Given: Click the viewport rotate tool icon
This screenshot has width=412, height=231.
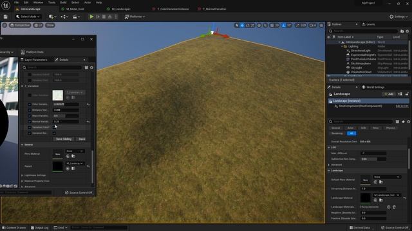Looking at the screenshot, I should point(247,26).
